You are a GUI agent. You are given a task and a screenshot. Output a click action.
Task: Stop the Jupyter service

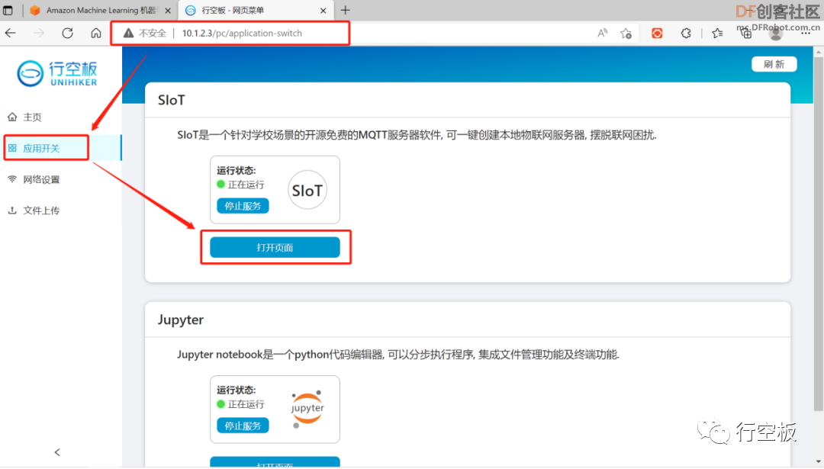click(x=243, y=426)
